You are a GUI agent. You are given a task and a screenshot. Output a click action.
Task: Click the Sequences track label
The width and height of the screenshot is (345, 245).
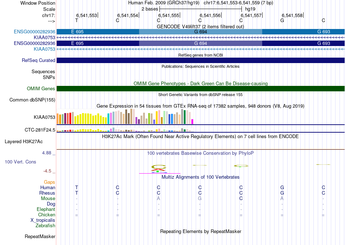[x=43, y=71]
